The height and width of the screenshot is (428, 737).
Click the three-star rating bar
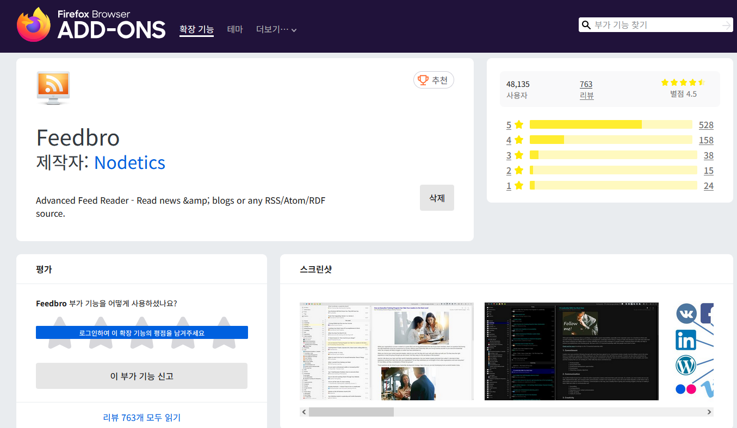point(613,155)
